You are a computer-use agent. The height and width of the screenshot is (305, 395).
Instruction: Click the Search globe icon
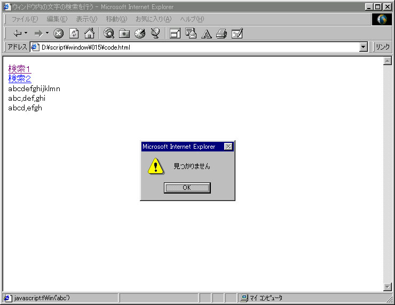(x=109, y=33)
